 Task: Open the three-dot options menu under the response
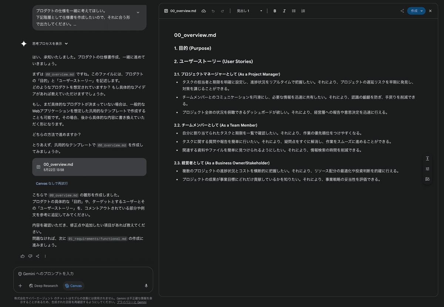45,256
